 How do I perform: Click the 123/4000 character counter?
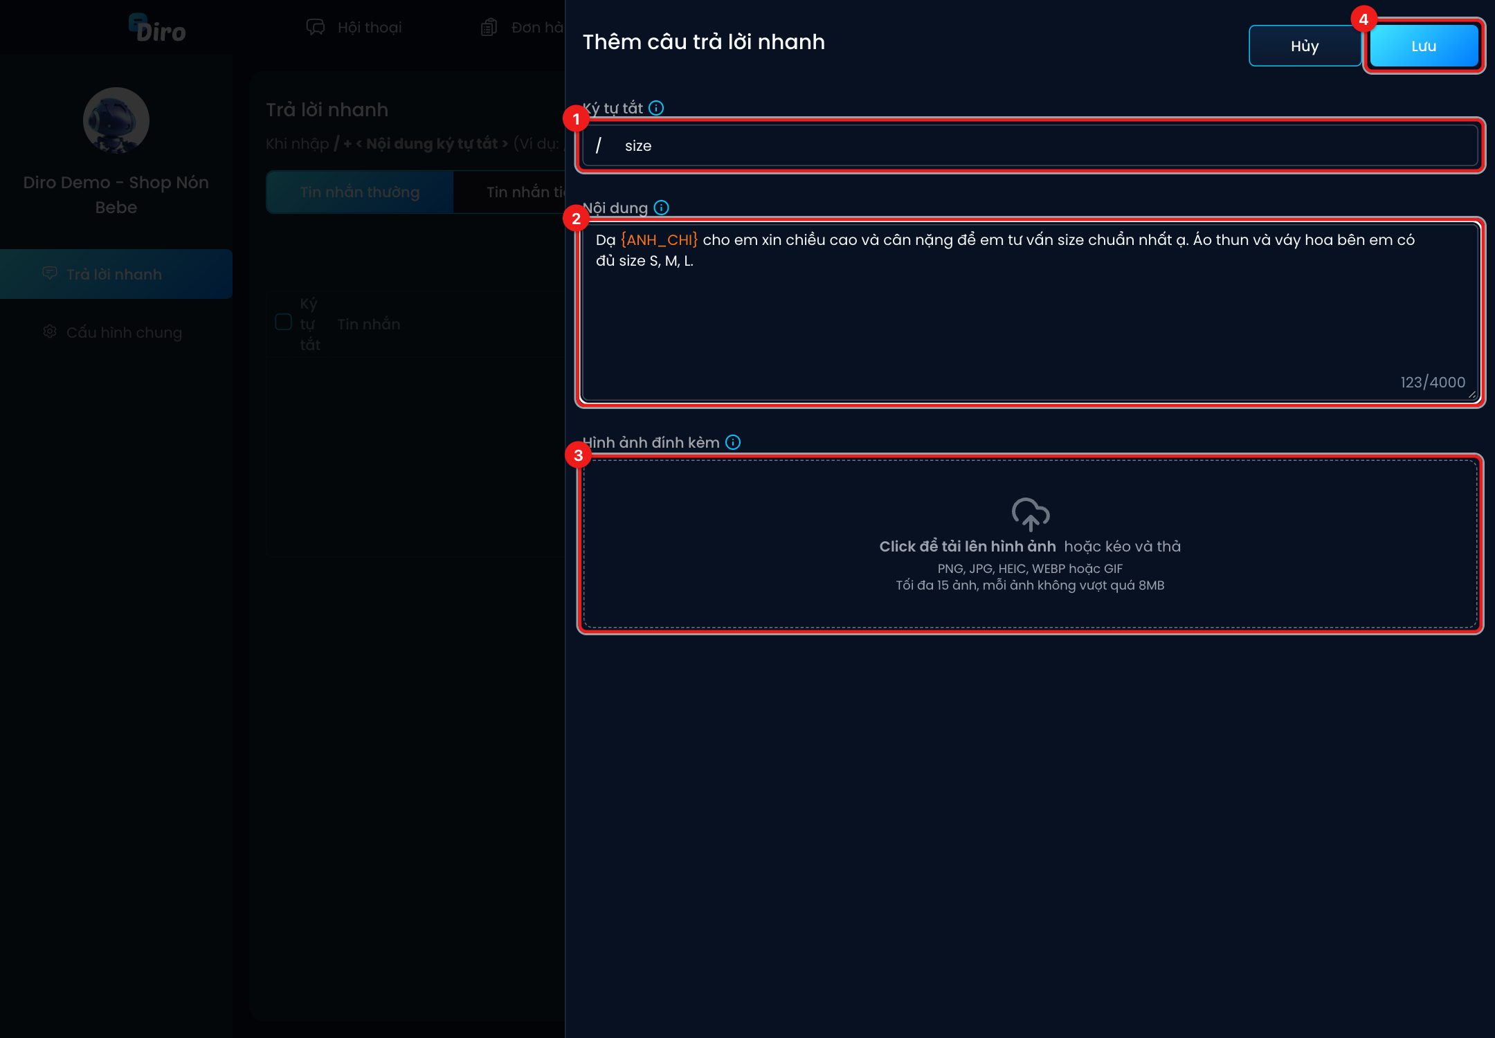click(1433, 382)
